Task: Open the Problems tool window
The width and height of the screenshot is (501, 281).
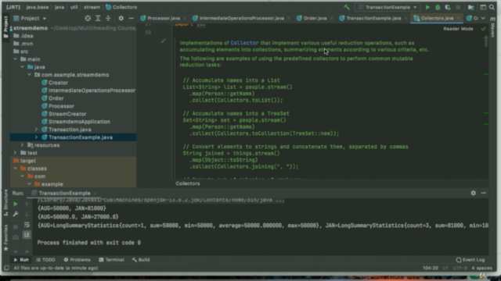Action: coord(77,260)
